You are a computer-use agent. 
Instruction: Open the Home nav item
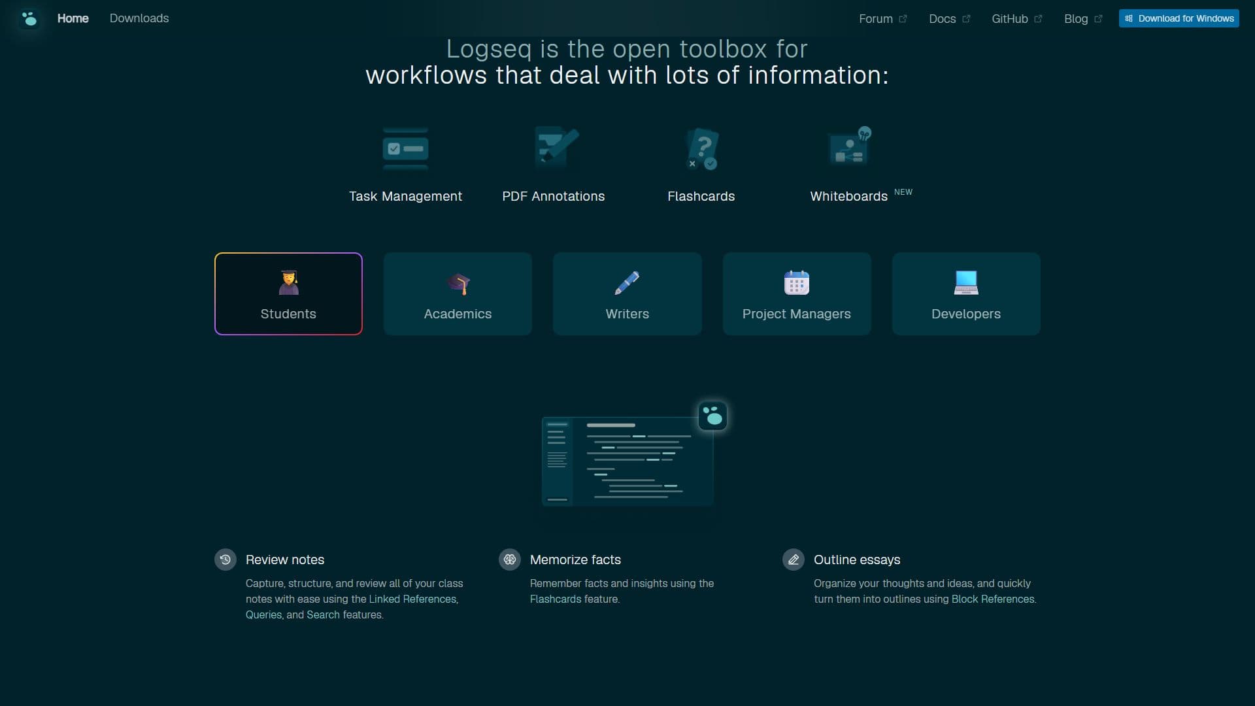click(x=73, y=18)
